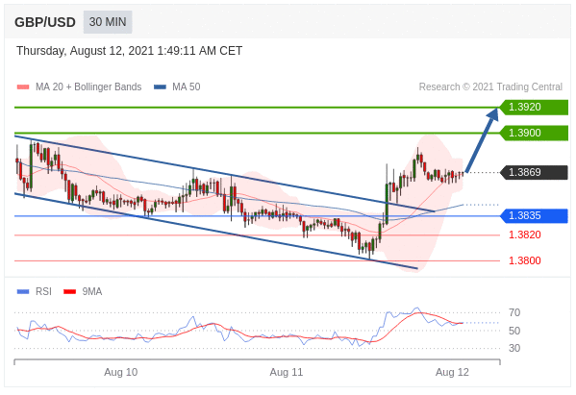Screen dimensions: 576x395
Task: Click the Aug 10 date axis label
Action: click(120, 372)
